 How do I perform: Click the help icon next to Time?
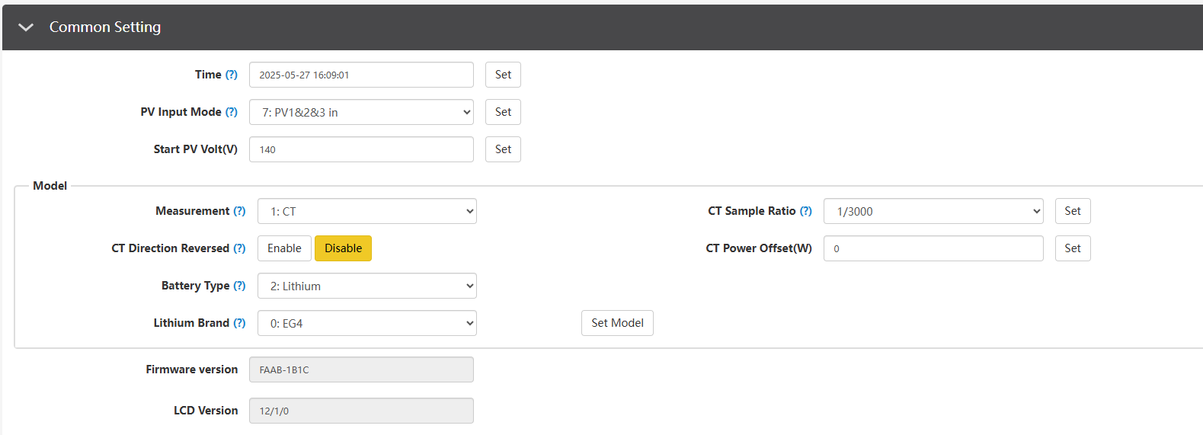pos(232,75)
